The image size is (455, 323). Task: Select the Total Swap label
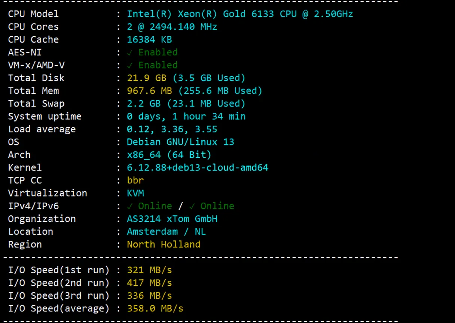tap(36, 104)
